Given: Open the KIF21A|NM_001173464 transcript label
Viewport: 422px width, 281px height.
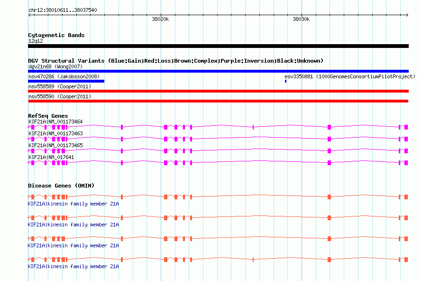Looking at the screenshot, I should 55,122.
